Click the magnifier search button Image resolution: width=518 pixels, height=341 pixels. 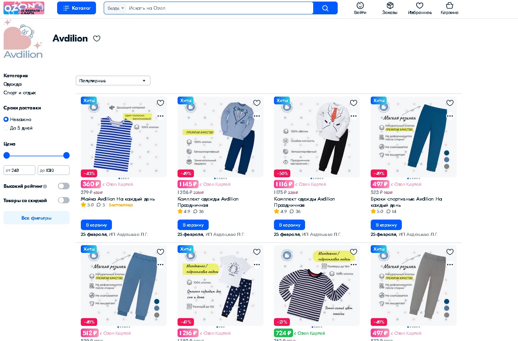click(x=325, y=8)
